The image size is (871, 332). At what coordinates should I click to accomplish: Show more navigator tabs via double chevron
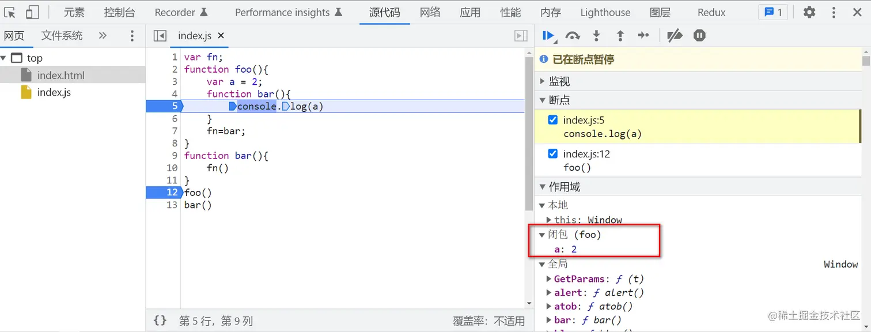(103, 36)
